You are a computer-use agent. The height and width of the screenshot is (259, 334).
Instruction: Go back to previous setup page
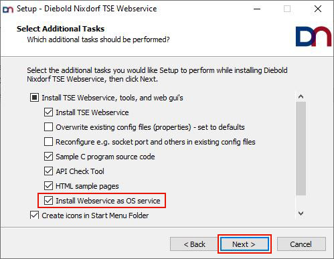pos(194,244)
